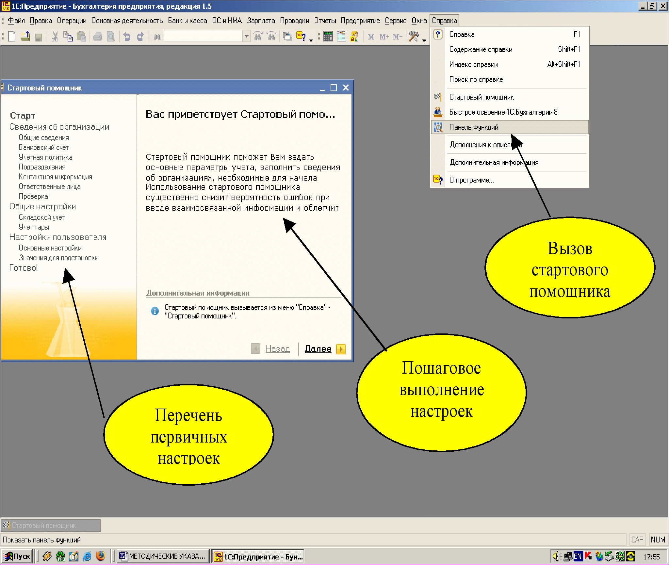Open the Операции menu
Image resolution: width=669 pixels, height=565 pixels.
pyautogui.click(x=72, y=21)
